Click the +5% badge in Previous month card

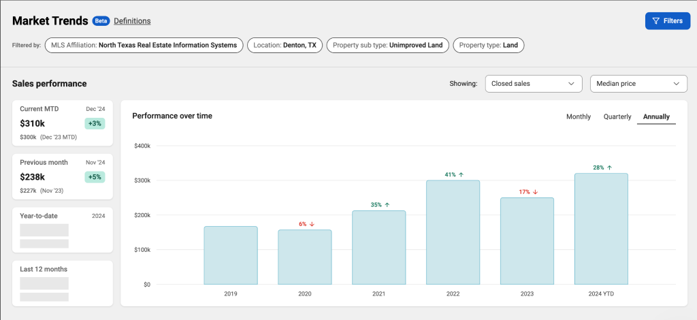95,177
